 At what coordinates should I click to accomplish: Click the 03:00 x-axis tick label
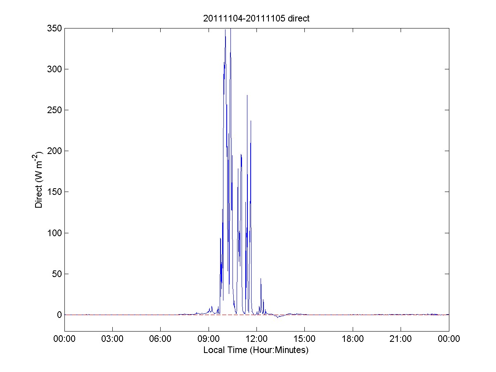[x=112, y=339]
